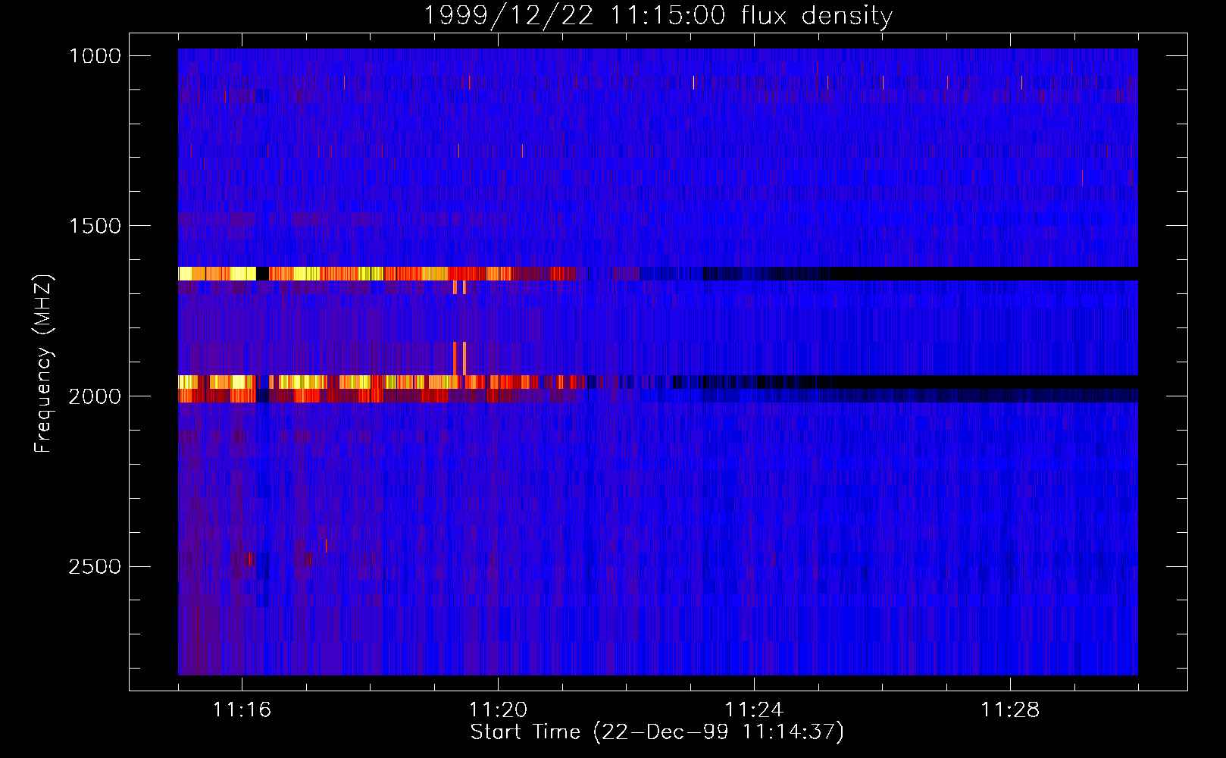Select the 2000 frequency axis label

click(95, 396)
